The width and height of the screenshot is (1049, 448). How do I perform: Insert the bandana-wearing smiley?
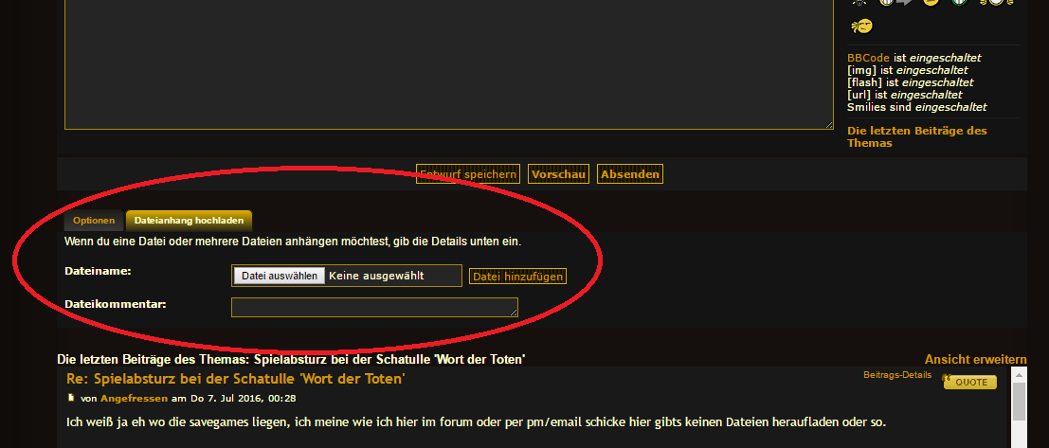[x=861, y=27]
